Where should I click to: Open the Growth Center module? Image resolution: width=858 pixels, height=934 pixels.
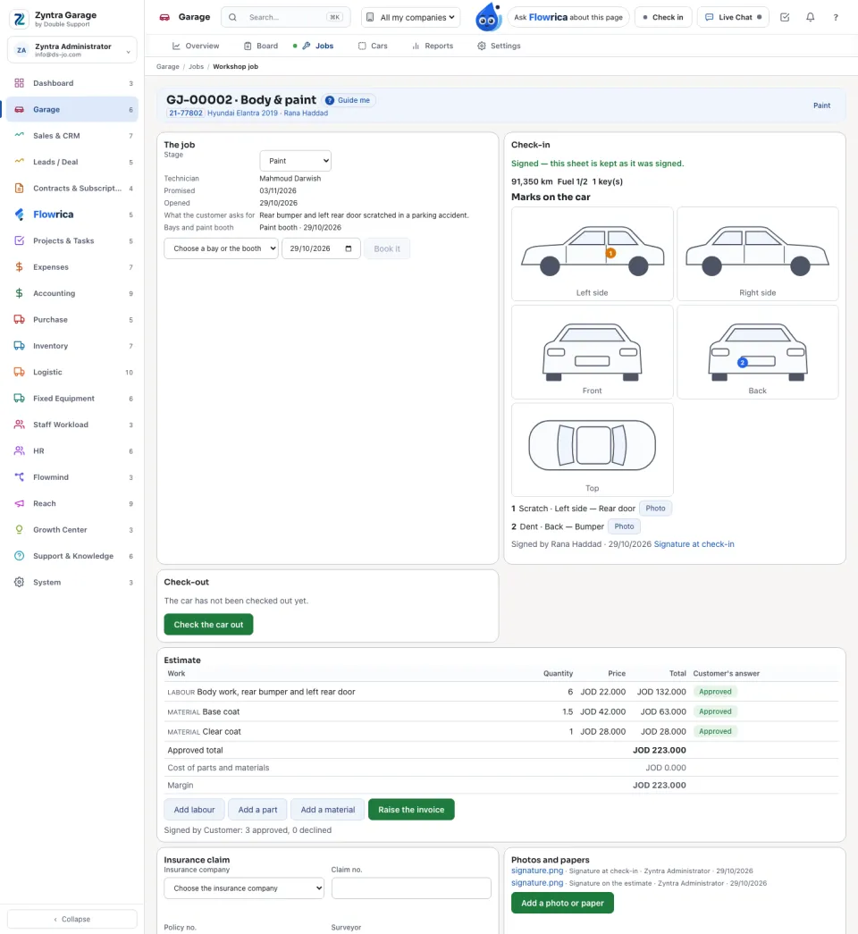click(x=72, y=529)
